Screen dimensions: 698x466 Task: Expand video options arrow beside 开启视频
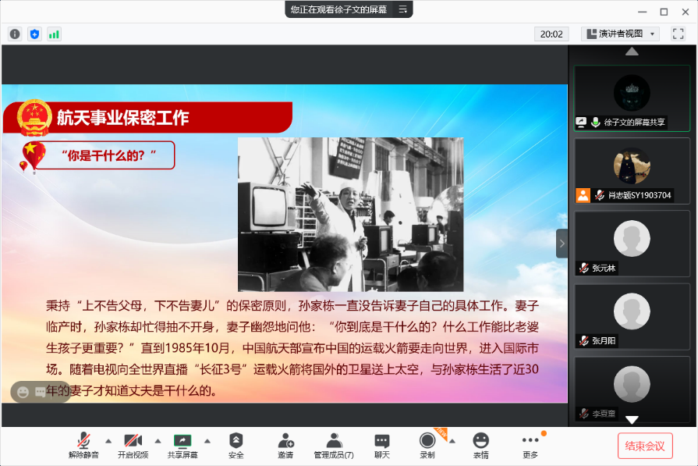(158, 440)
